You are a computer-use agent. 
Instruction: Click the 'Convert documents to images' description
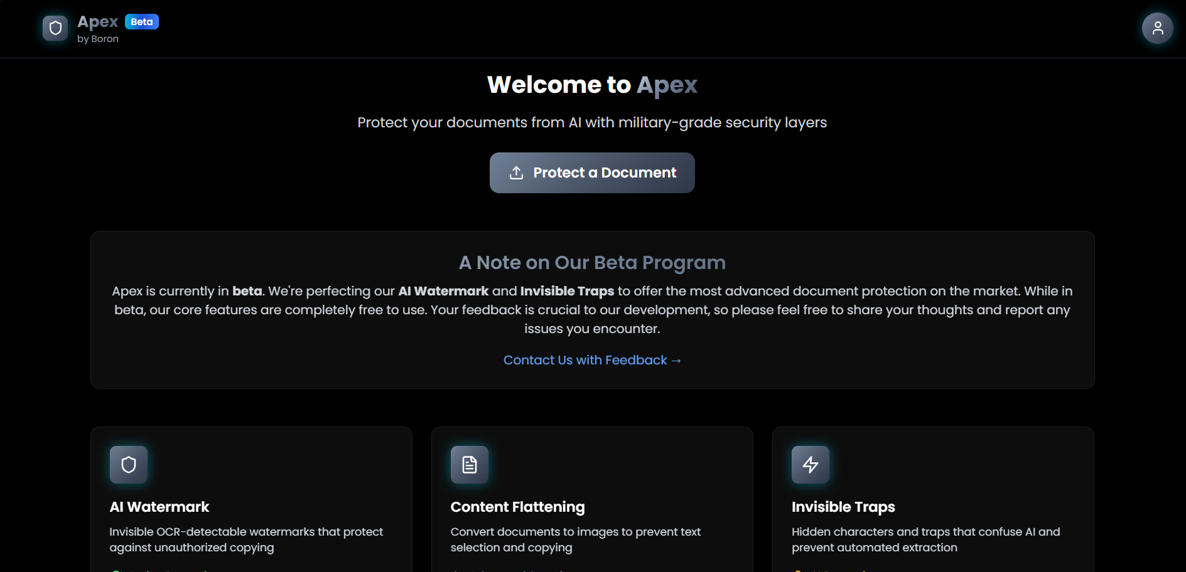click(x=575, y=539)
